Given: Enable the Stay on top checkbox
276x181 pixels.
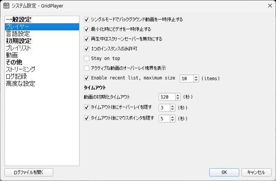Looking at the screenshot, I should [87, 58].
